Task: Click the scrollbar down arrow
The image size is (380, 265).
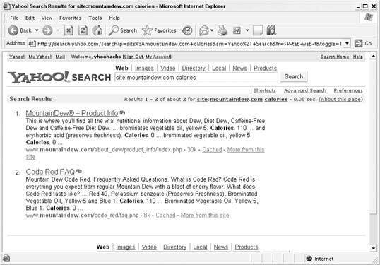Action: (x=373, y=248)
